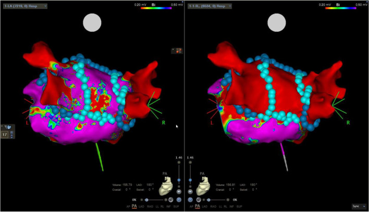
Task: Open the left map selector 1-LA dropdown
Action: point(25,6)
